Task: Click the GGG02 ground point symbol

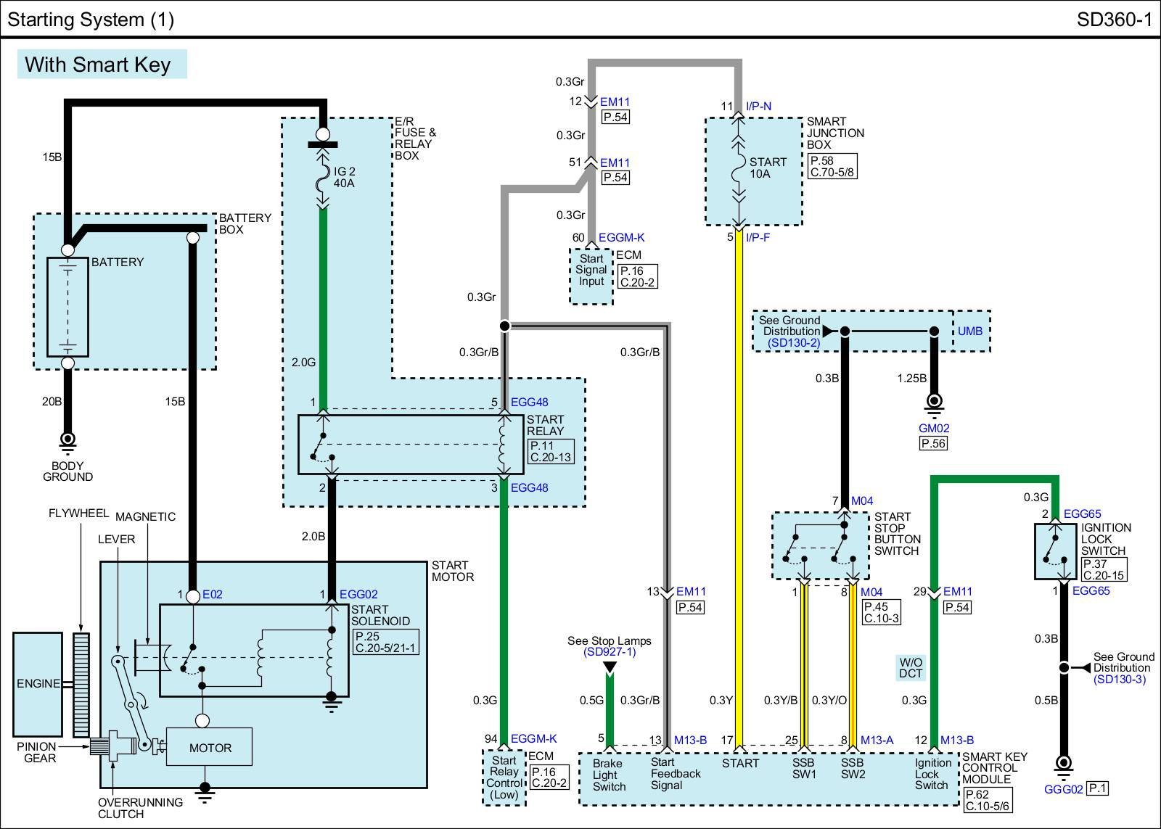Action: point(1063,764)
